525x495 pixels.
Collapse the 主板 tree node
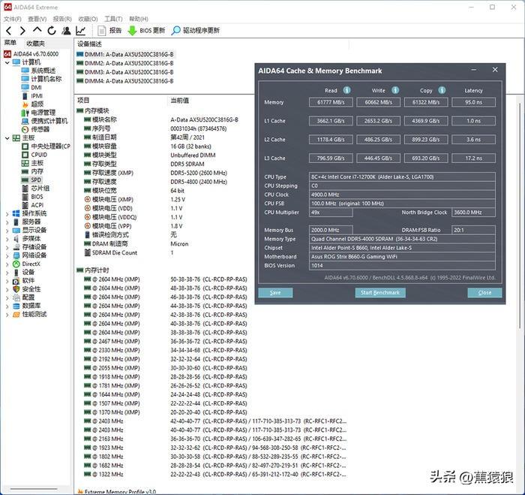[x=7, y=138]
